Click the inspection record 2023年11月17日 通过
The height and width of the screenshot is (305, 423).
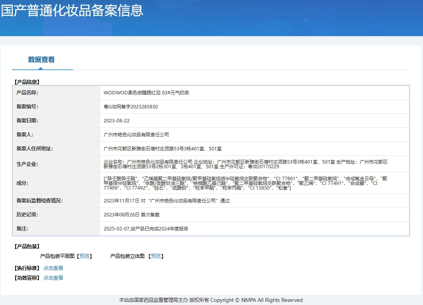[167, 201]
